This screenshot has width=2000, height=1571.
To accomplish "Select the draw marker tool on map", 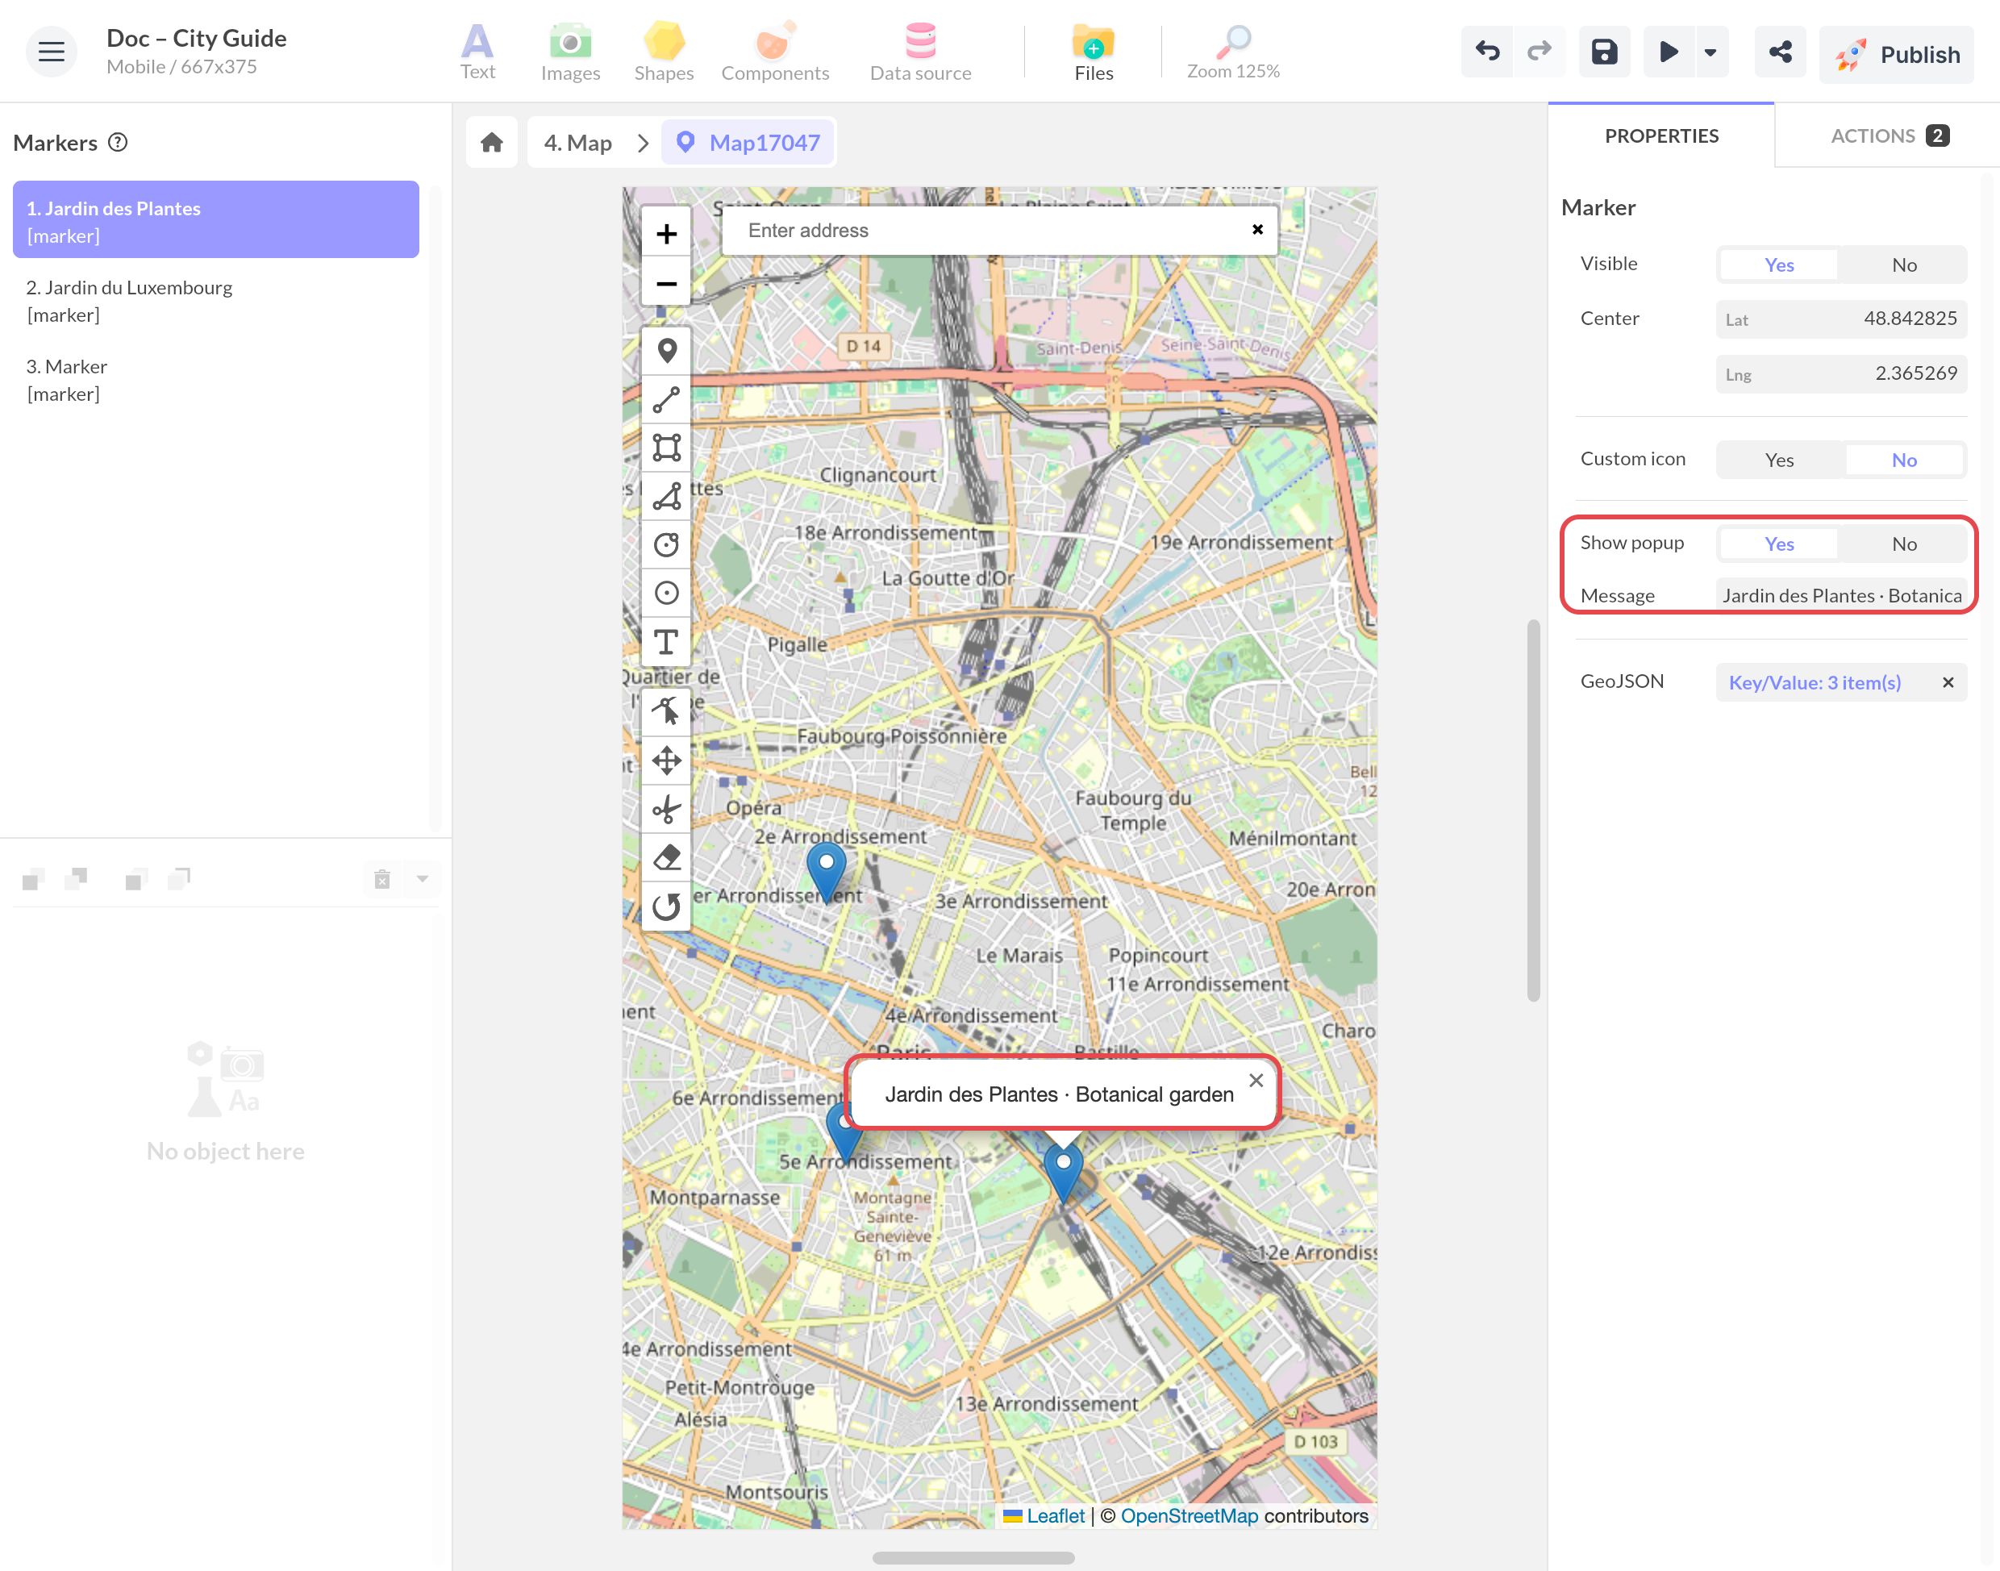I will (666, 351).
